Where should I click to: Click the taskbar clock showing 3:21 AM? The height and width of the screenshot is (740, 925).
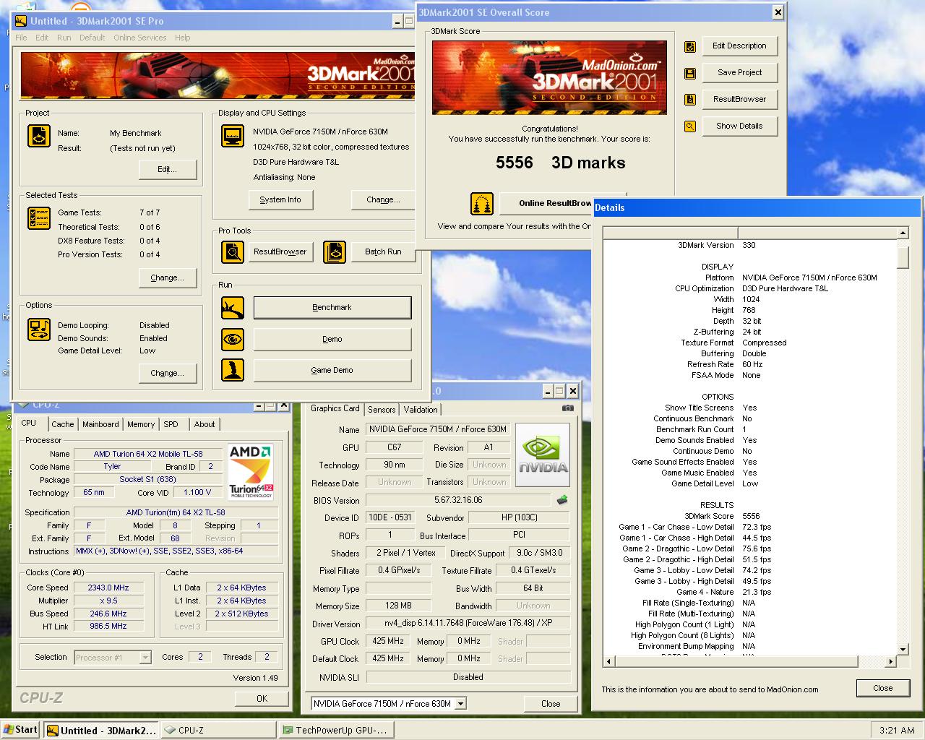(897, 731)
